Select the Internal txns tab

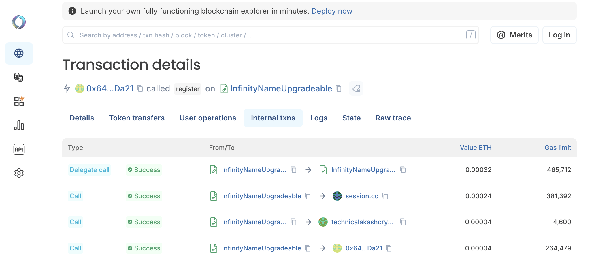pyautogui.click(x=273, y=118)
